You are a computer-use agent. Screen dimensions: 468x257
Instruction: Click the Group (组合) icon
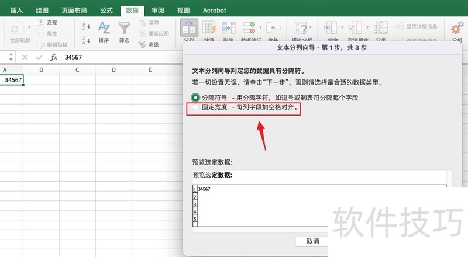point(331,27)
